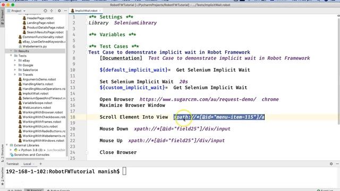Screen dimensions: 340x191
Task: Select WorkingWithCheckboxes file
Action: [44, 117]
